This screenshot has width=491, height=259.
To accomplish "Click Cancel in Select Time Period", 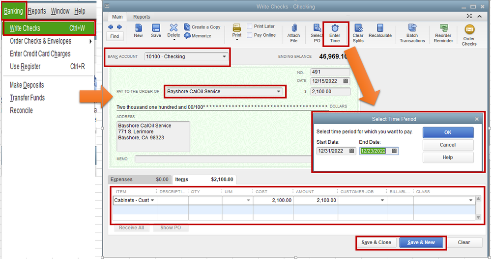I will click(x=448, y=145).
